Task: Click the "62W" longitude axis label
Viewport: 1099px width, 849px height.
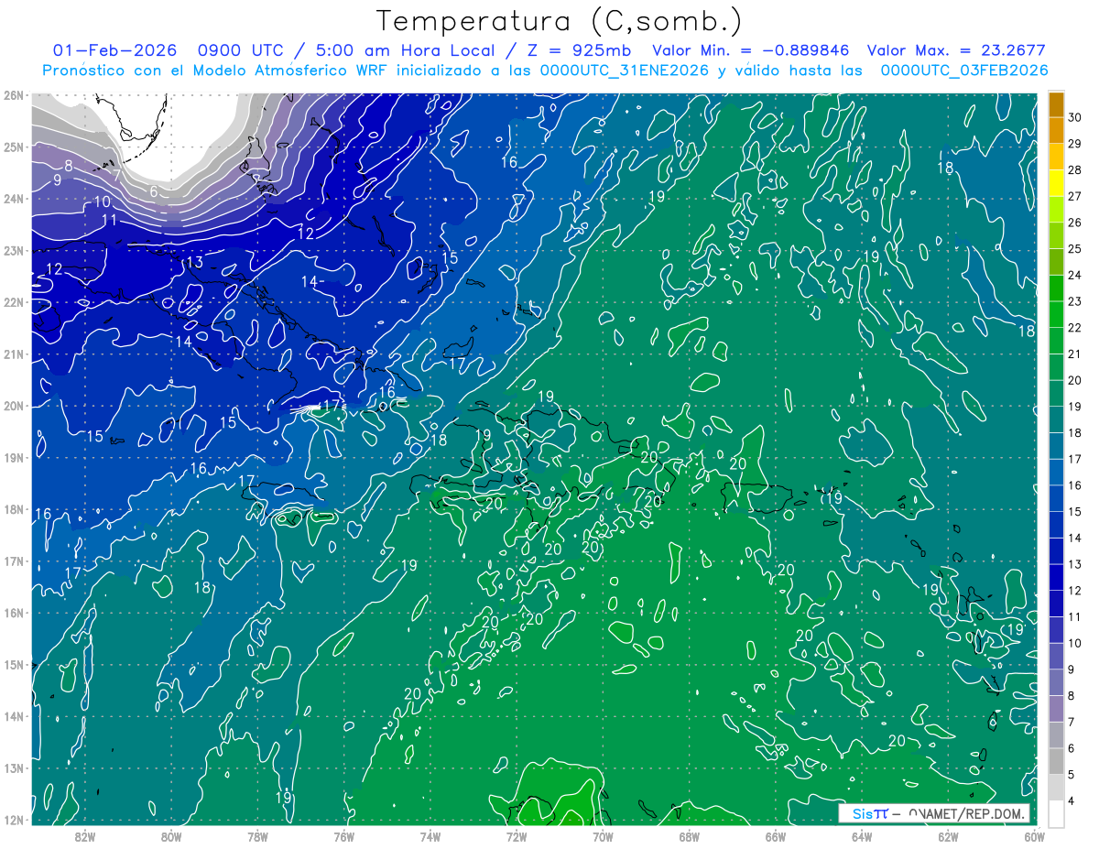Action: [948, 836]
